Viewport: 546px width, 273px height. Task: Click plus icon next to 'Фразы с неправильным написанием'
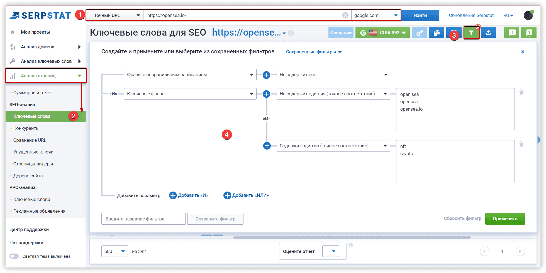click(267, 75)
